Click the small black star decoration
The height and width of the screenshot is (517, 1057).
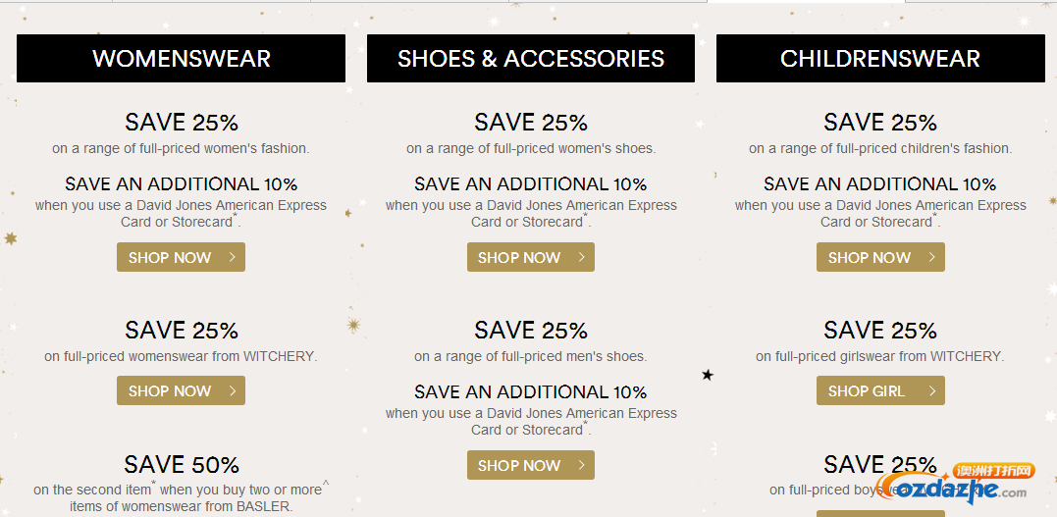pos(708,375)
